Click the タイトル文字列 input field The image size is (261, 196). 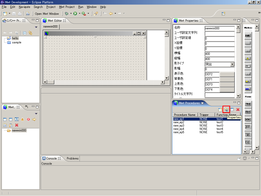click(x=219, y=95)
